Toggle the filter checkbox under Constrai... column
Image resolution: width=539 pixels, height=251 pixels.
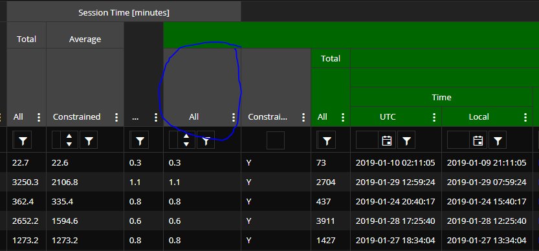click(276, 140)
